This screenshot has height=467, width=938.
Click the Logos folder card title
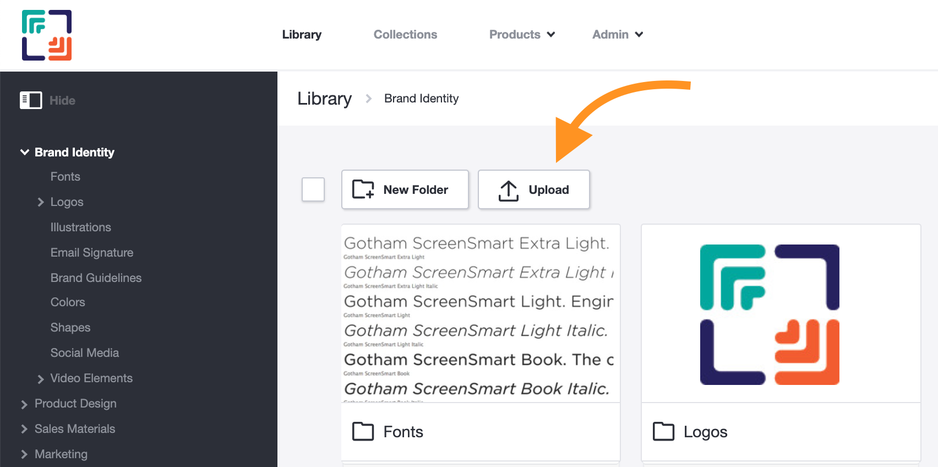pyautogui.click(x=706, y=432)
